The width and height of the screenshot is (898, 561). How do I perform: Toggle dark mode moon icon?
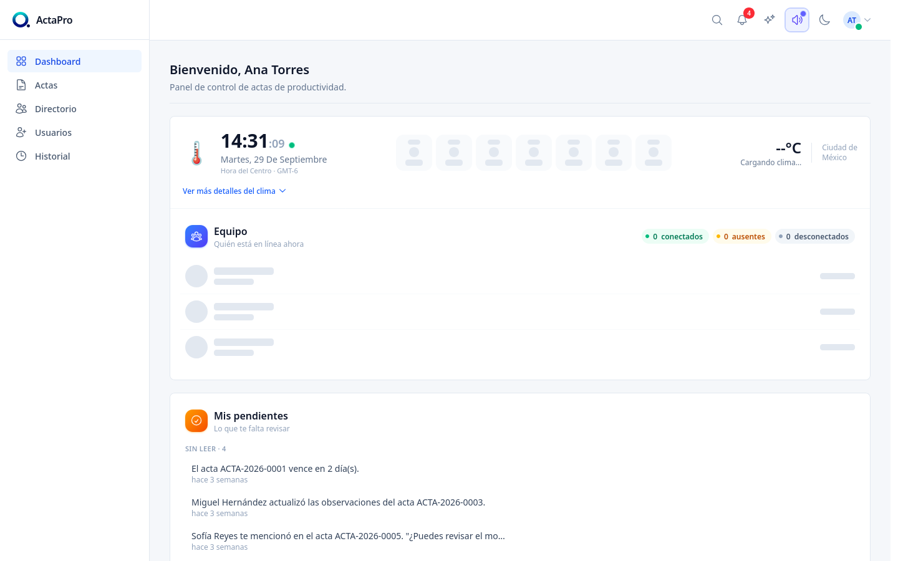coord(824,20)
